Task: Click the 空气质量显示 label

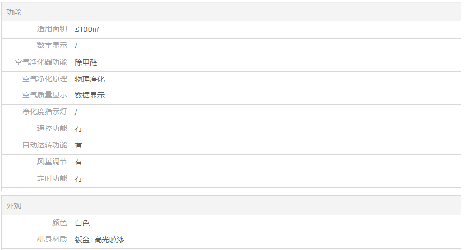Action: (45, 95)
